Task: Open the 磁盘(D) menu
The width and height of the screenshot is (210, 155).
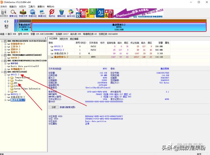Action: pos(13,7)
